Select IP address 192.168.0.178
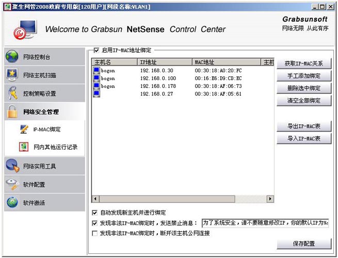The width and height of the screenshot is (338, 258). pos(158,86)
